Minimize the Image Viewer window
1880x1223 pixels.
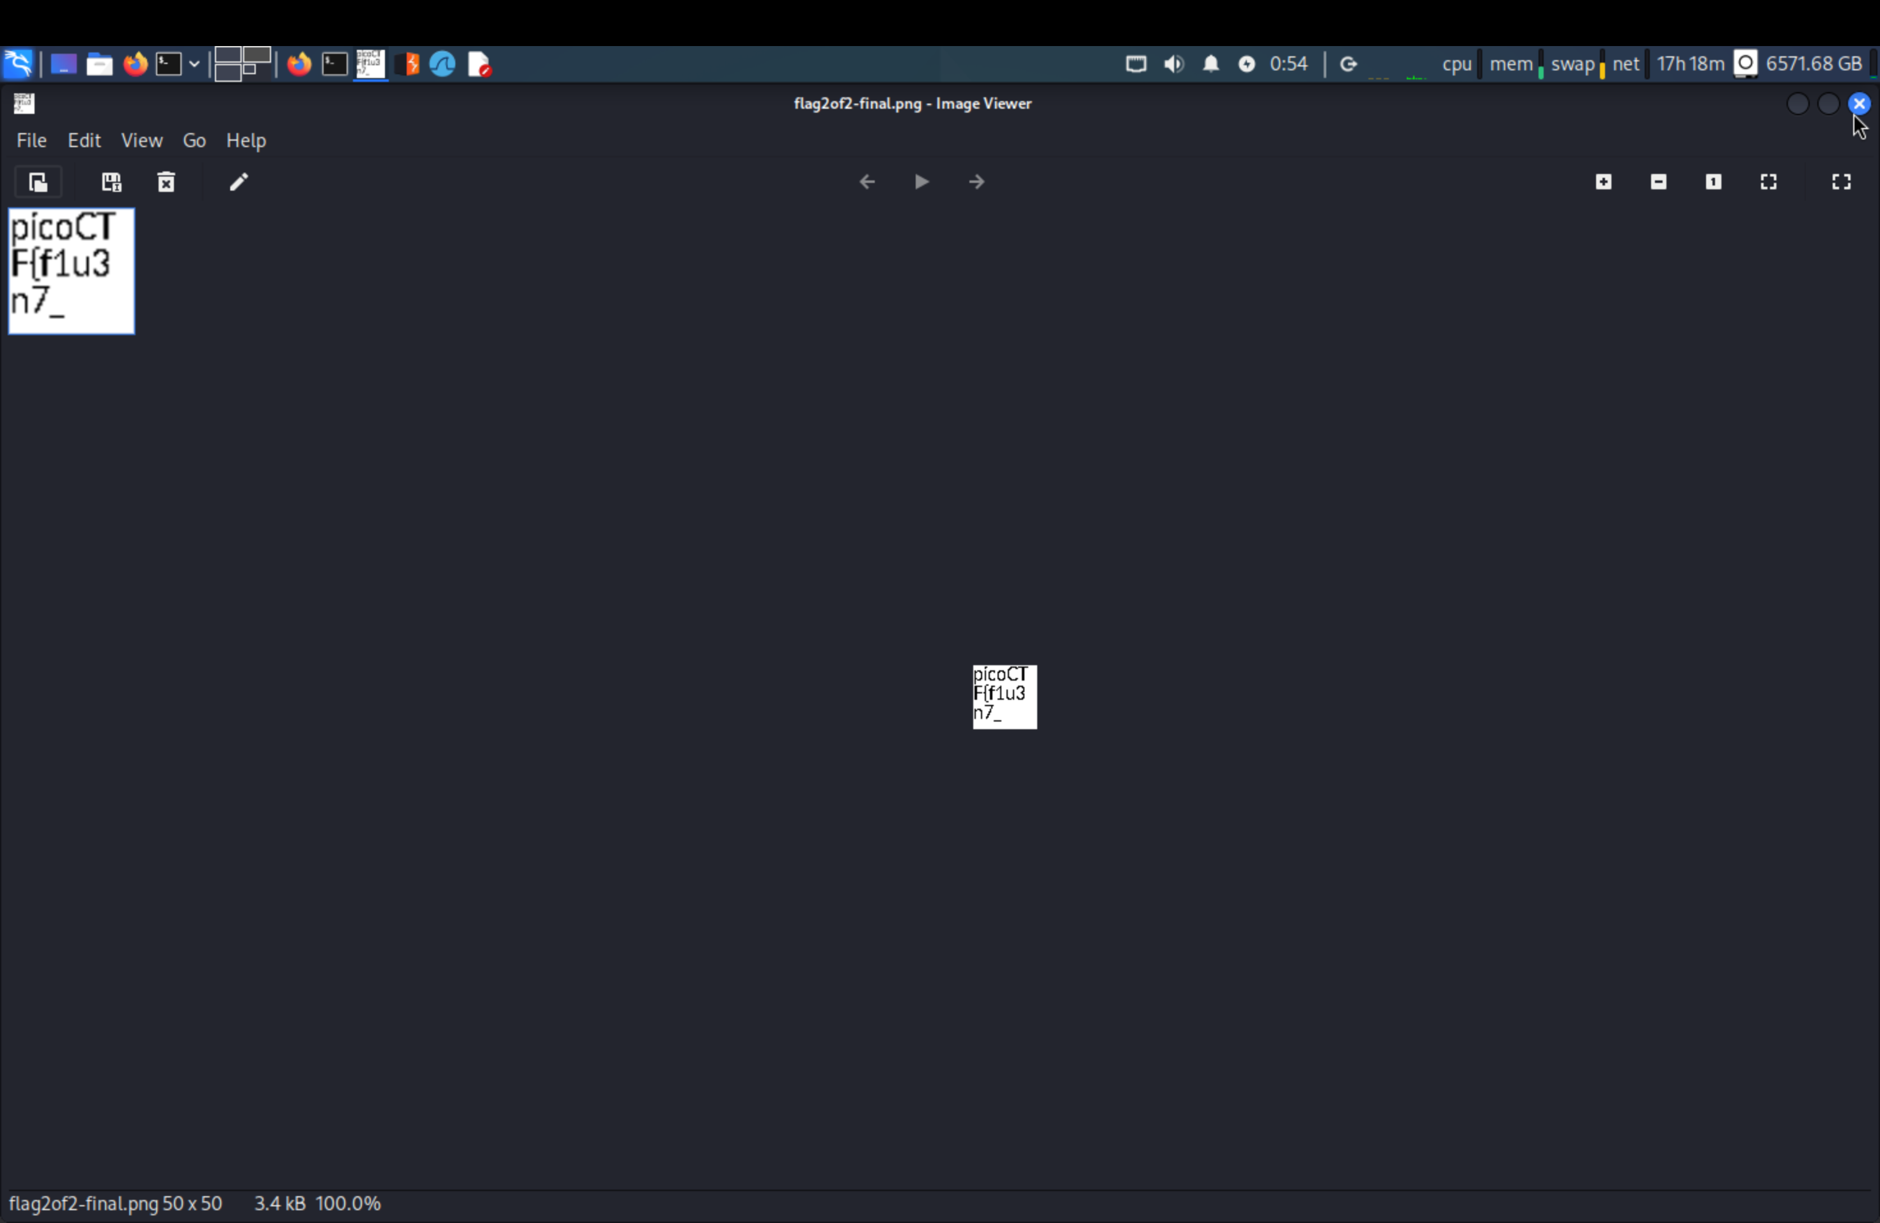point(1797,104)
